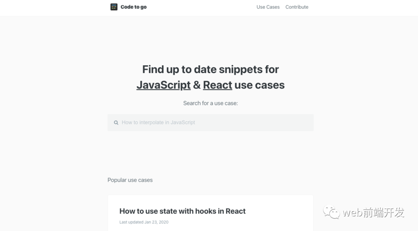Follow the underlined JavaScript link in heading
The image size is (418, 231).
coord(163,85)
